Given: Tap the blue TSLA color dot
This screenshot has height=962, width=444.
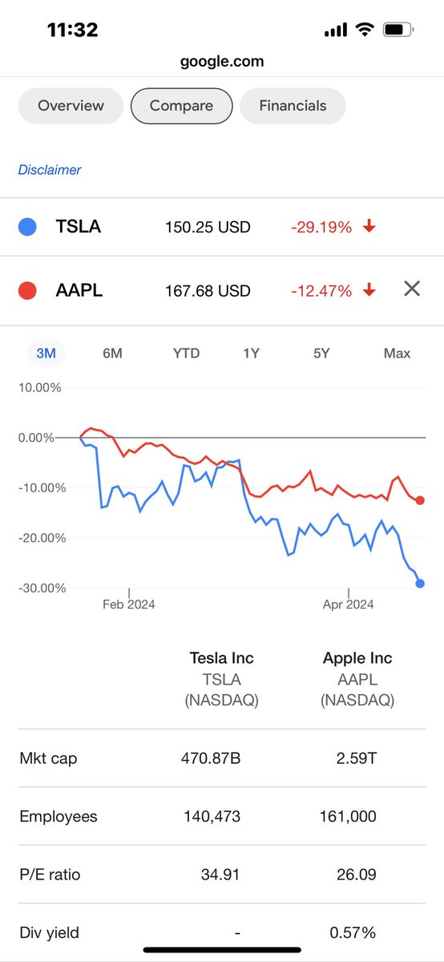Looking at the screenshot, I should click(x=26, y=227).
